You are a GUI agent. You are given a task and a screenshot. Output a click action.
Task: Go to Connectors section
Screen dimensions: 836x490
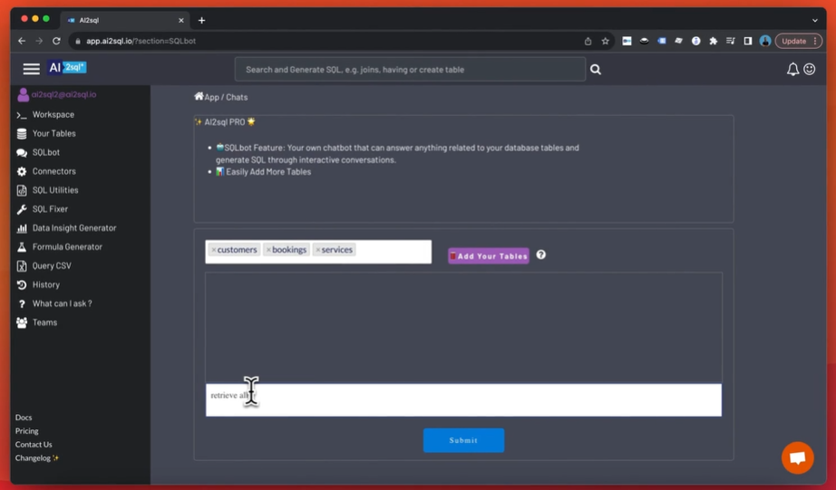point(53,171)
